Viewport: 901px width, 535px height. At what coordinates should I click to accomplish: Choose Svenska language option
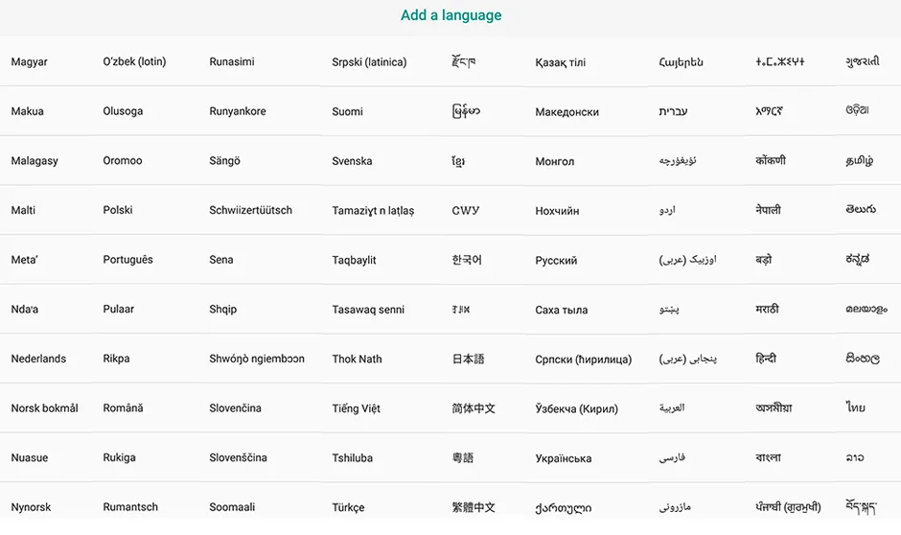coord(352,161)
